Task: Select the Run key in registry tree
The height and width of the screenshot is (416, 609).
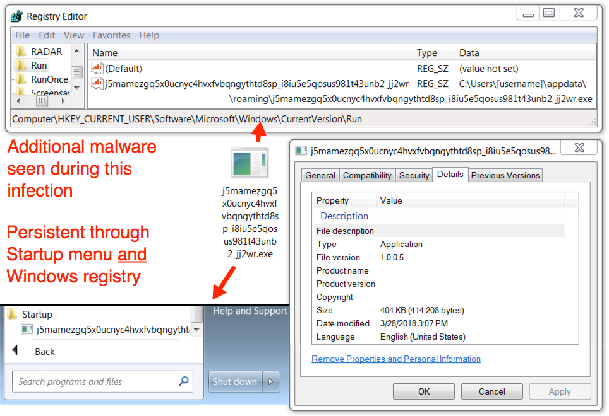Action: 39,65
